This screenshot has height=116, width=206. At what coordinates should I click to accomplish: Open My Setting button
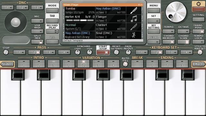[x=154, y=31]
